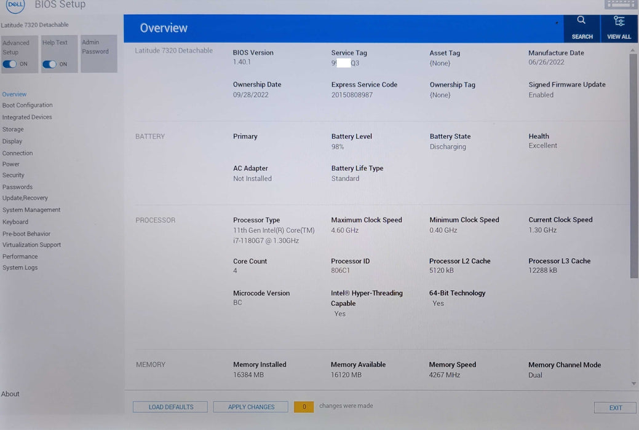639x430 pixels.
Task: Click the scrollbar down arrow
Action: point(633,383)
